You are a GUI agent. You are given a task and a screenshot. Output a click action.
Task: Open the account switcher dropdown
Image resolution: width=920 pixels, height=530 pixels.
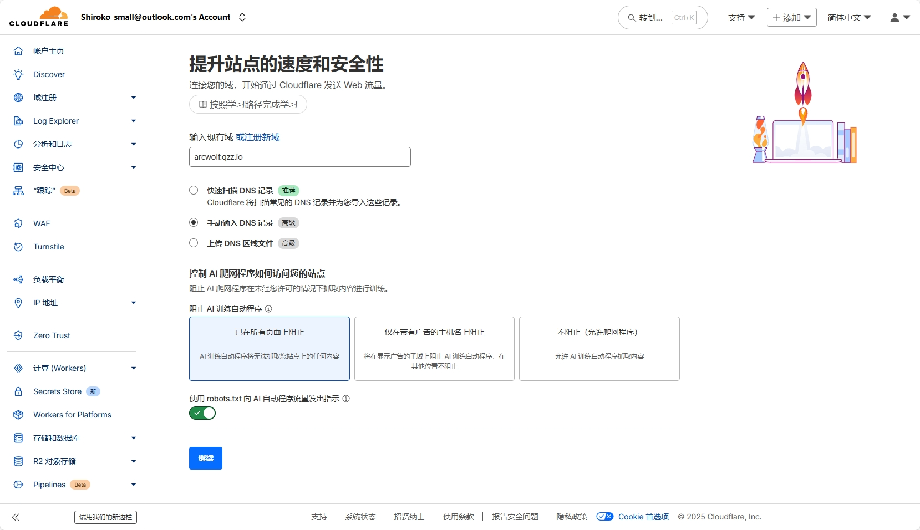[x=242, y=17]
